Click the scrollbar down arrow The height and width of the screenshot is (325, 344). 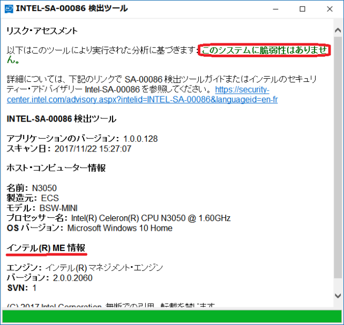[338, 296]
